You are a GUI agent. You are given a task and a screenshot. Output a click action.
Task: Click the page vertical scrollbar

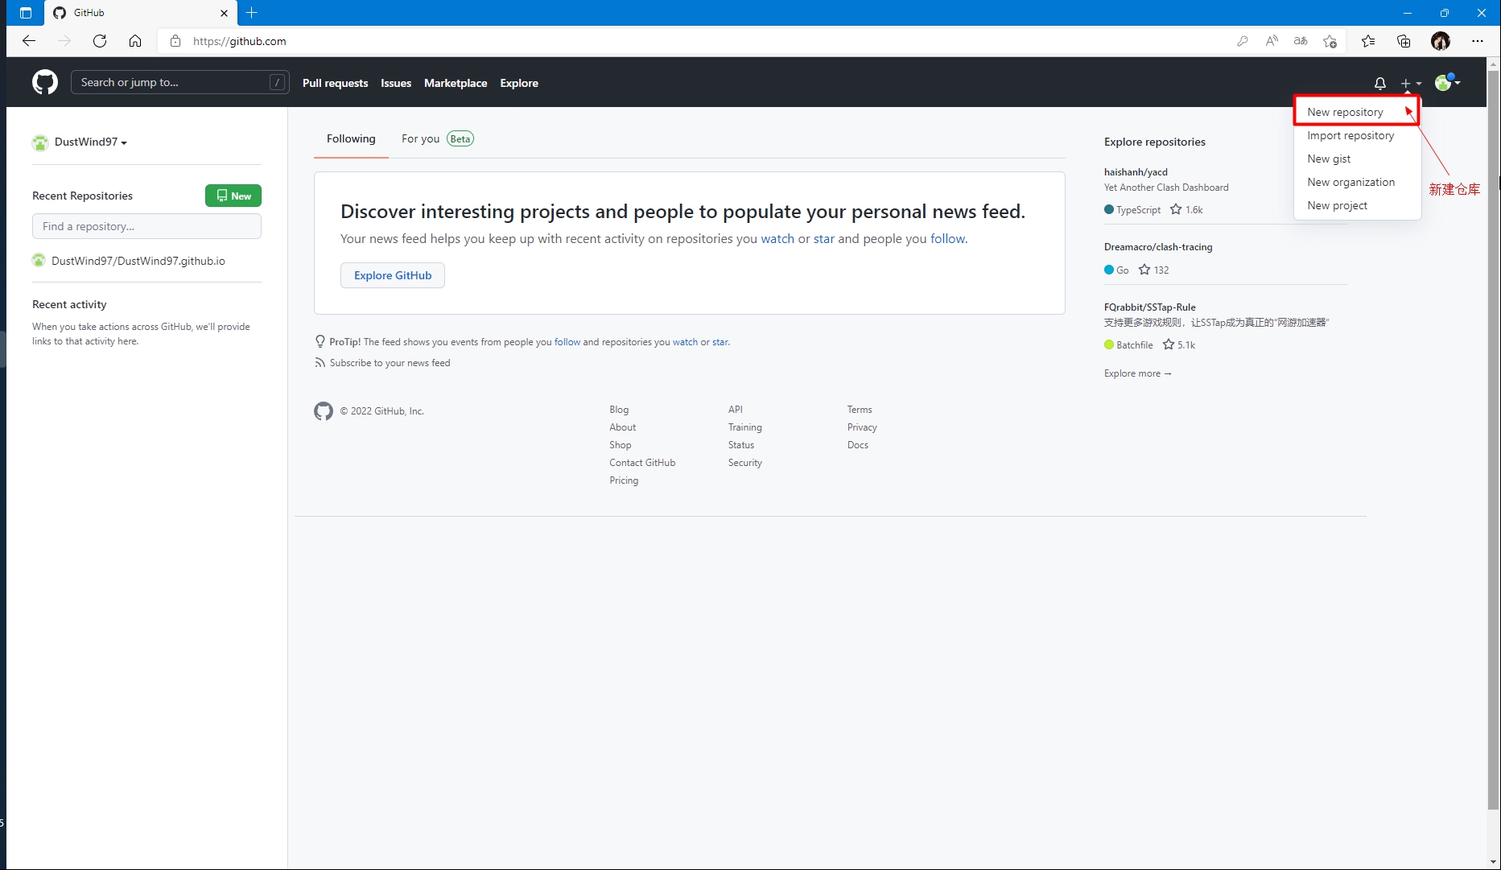[1494, 440]
